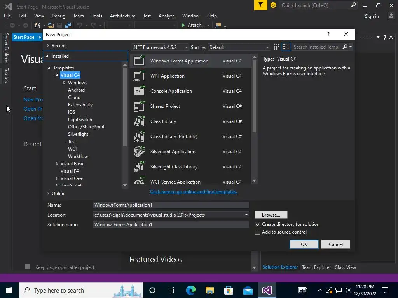Expand the Visual C++ tree node
The width and height of the screenshot is (398, 298).
click(x=57, y=178)
